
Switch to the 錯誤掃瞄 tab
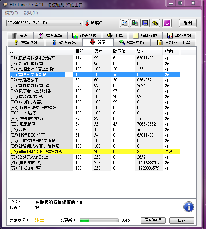(x=132, y=43)
